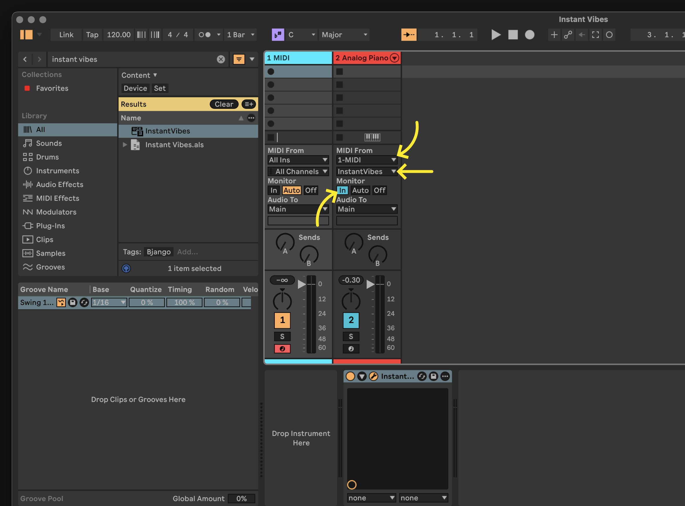Click the Session Record circle icon

pos(609,35)
